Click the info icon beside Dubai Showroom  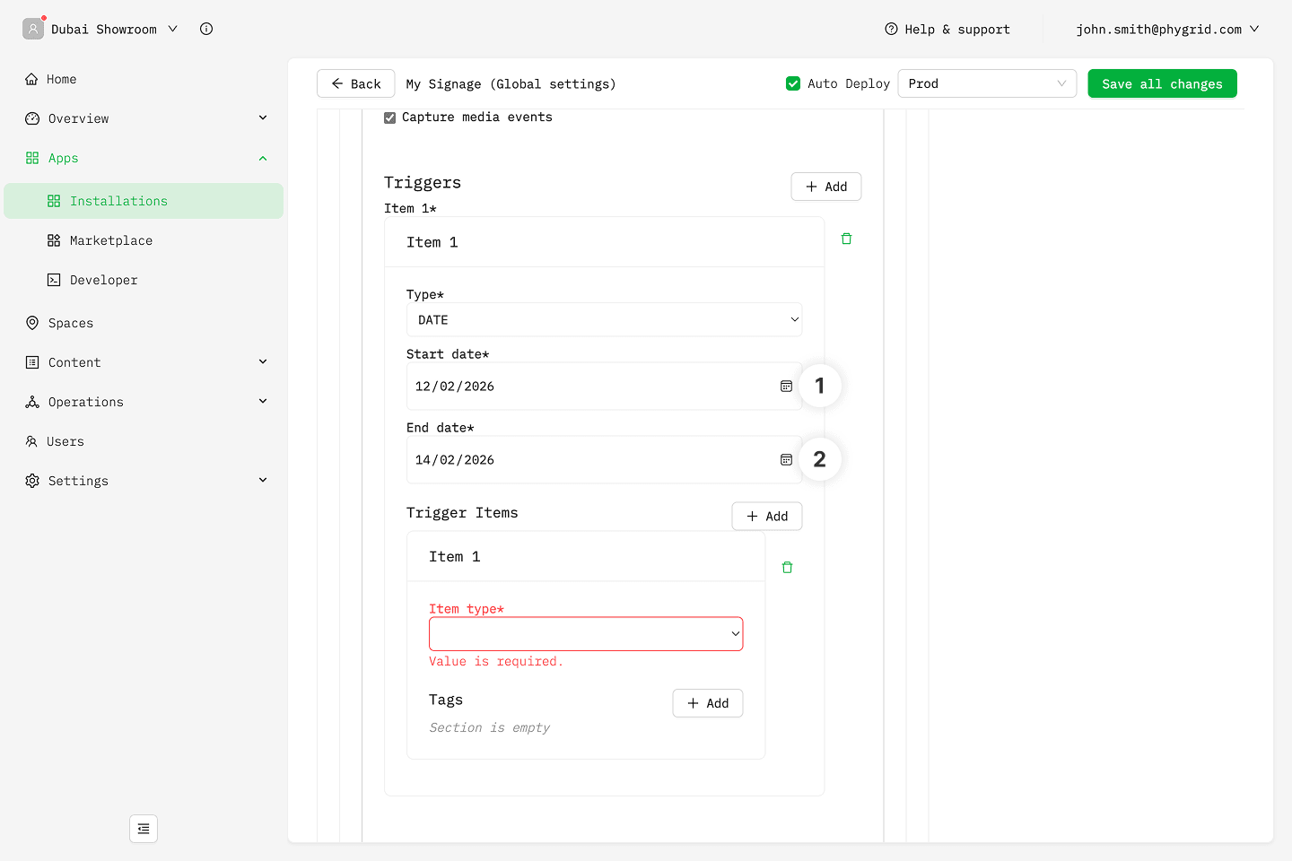coord(206,29)
